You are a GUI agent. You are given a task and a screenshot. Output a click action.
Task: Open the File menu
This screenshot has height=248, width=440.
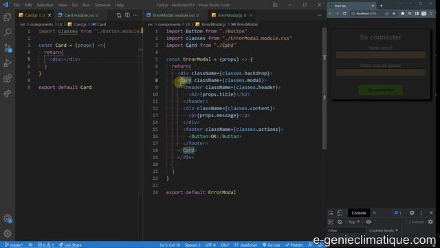pyautogui.click(x=16, y=5)
